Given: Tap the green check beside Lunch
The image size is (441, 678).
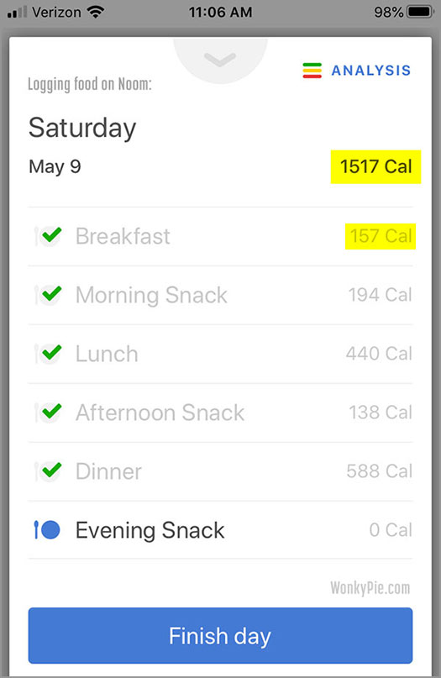Looking at the screenshot, I should pyautogui.click(x=51, y=352).
